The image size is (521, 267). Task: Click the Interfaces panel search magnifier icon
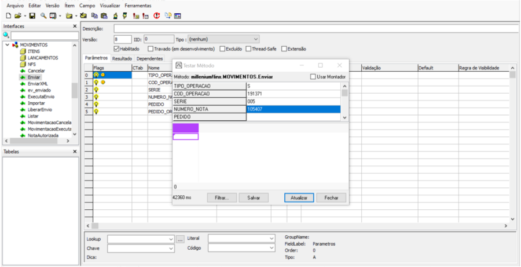coord(6,35)
